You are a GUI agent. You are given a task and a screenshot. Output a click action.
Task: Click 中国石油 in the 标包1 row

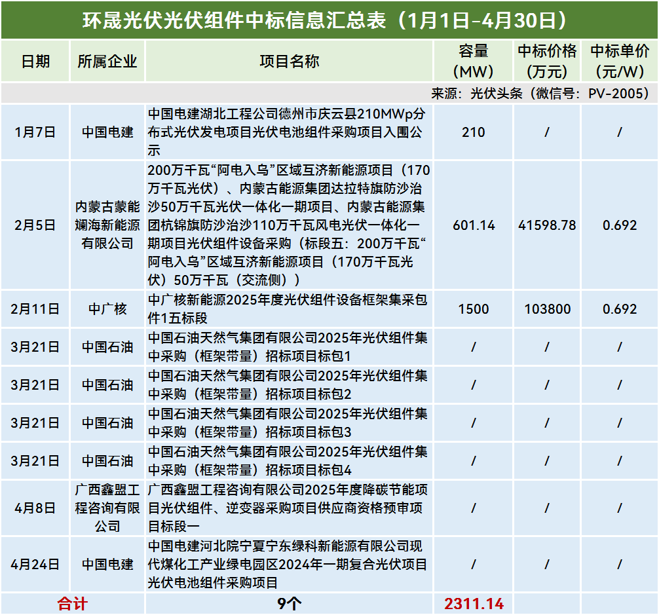point(107,347)
